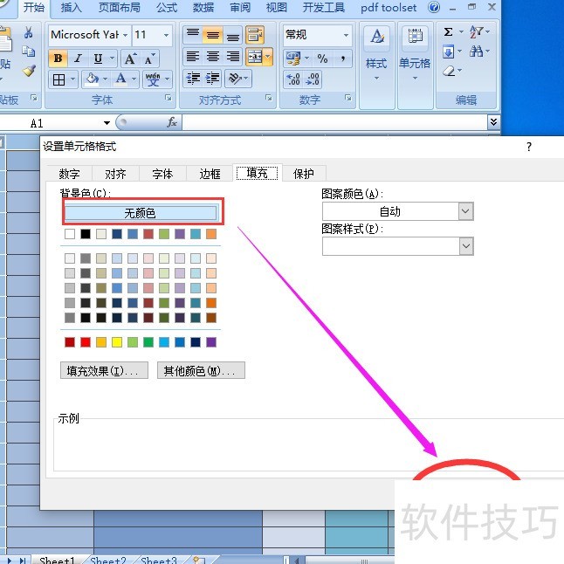Switch to the 插入 ribbon tab

(x=72, y=7)
